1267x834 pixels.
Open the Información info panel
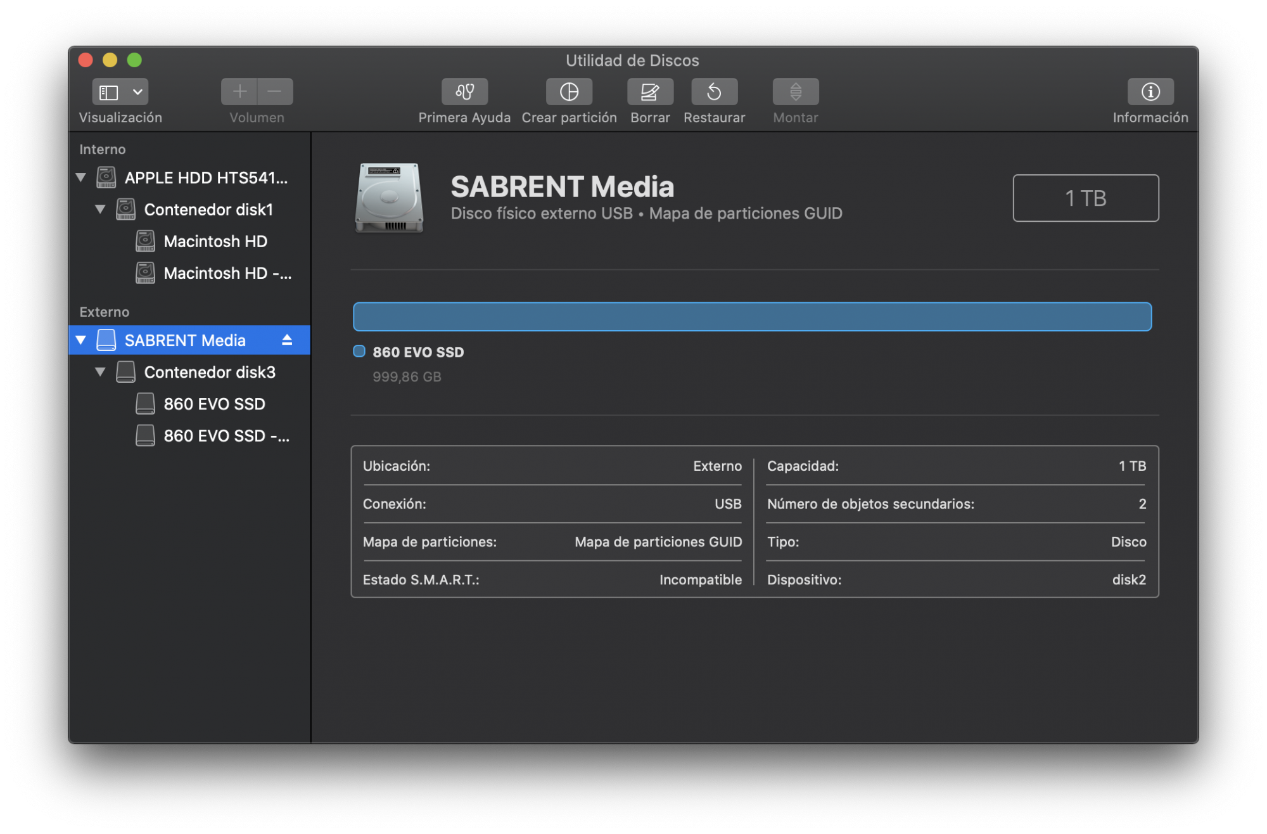(x=1150, y=92)
